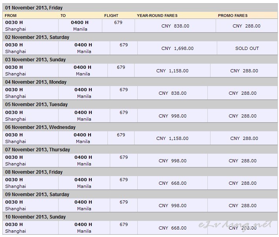
Task: Select CNY 838.00 fare on 04 November, Monday
Action: 172,93
